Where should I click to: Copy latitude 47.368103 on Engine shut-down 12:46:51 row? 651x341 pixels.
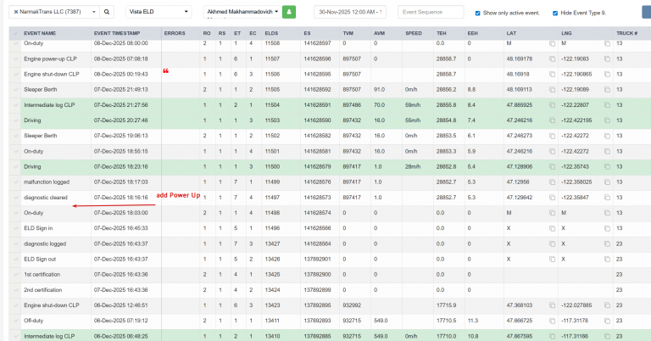(x=552, y=305)
